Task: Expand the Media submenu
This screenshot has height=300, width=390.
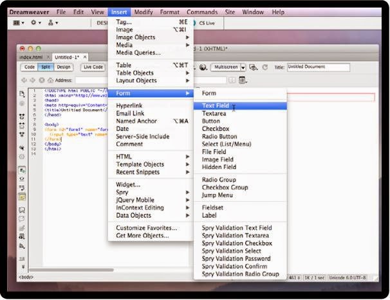Action: coord(151,45)
